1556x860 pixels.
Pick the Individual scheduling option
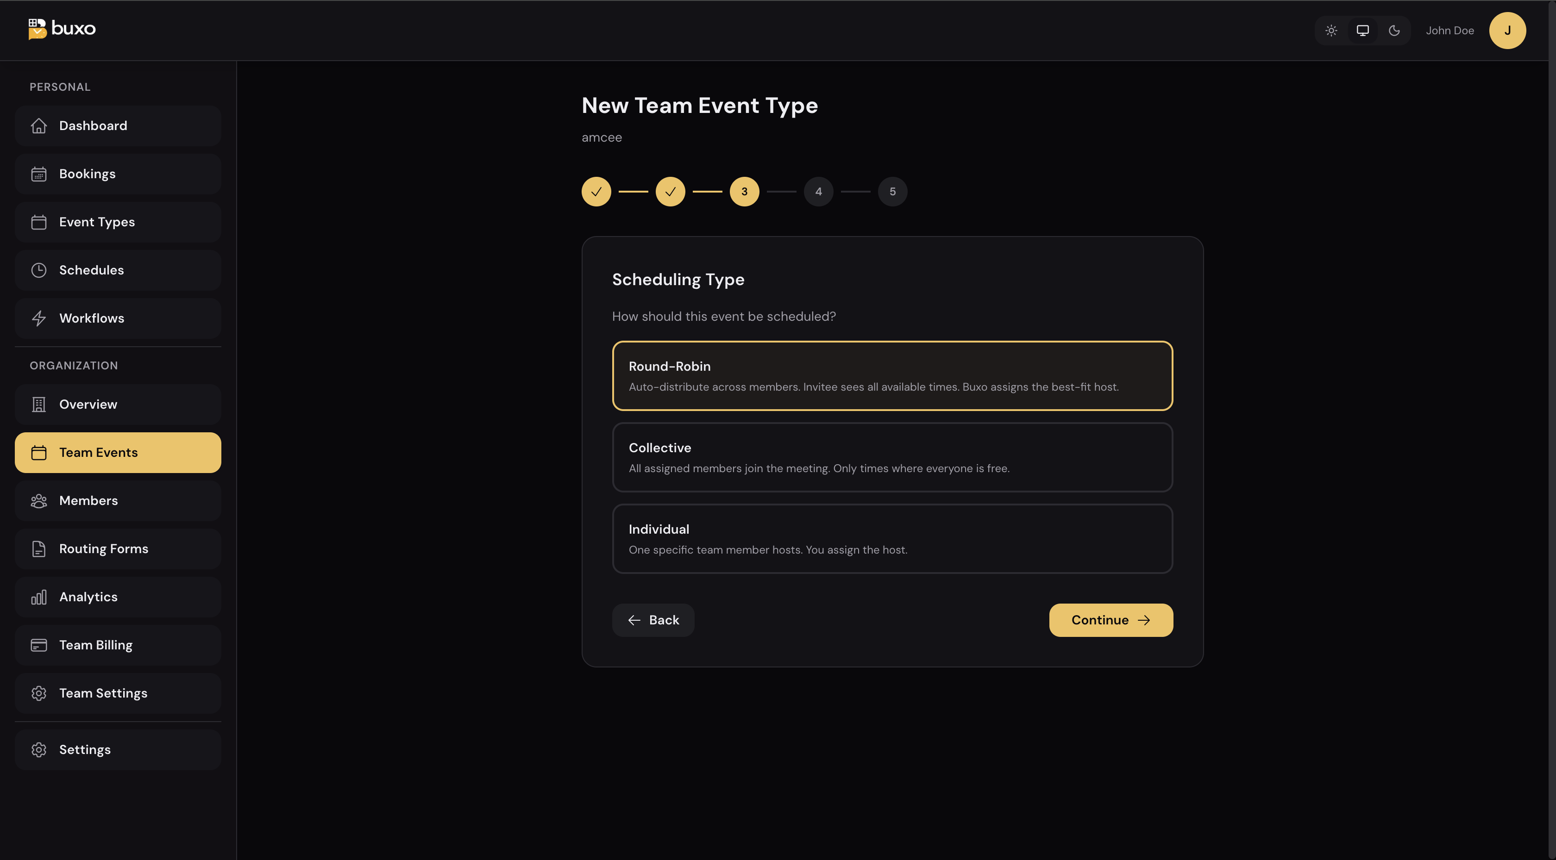click(x=892, y=539)
